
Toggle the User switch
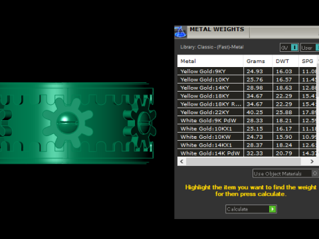click(x=310, y=47)
